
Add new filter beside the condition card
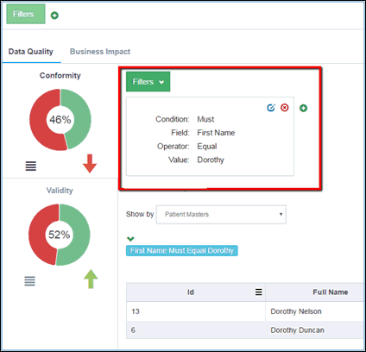303,108
